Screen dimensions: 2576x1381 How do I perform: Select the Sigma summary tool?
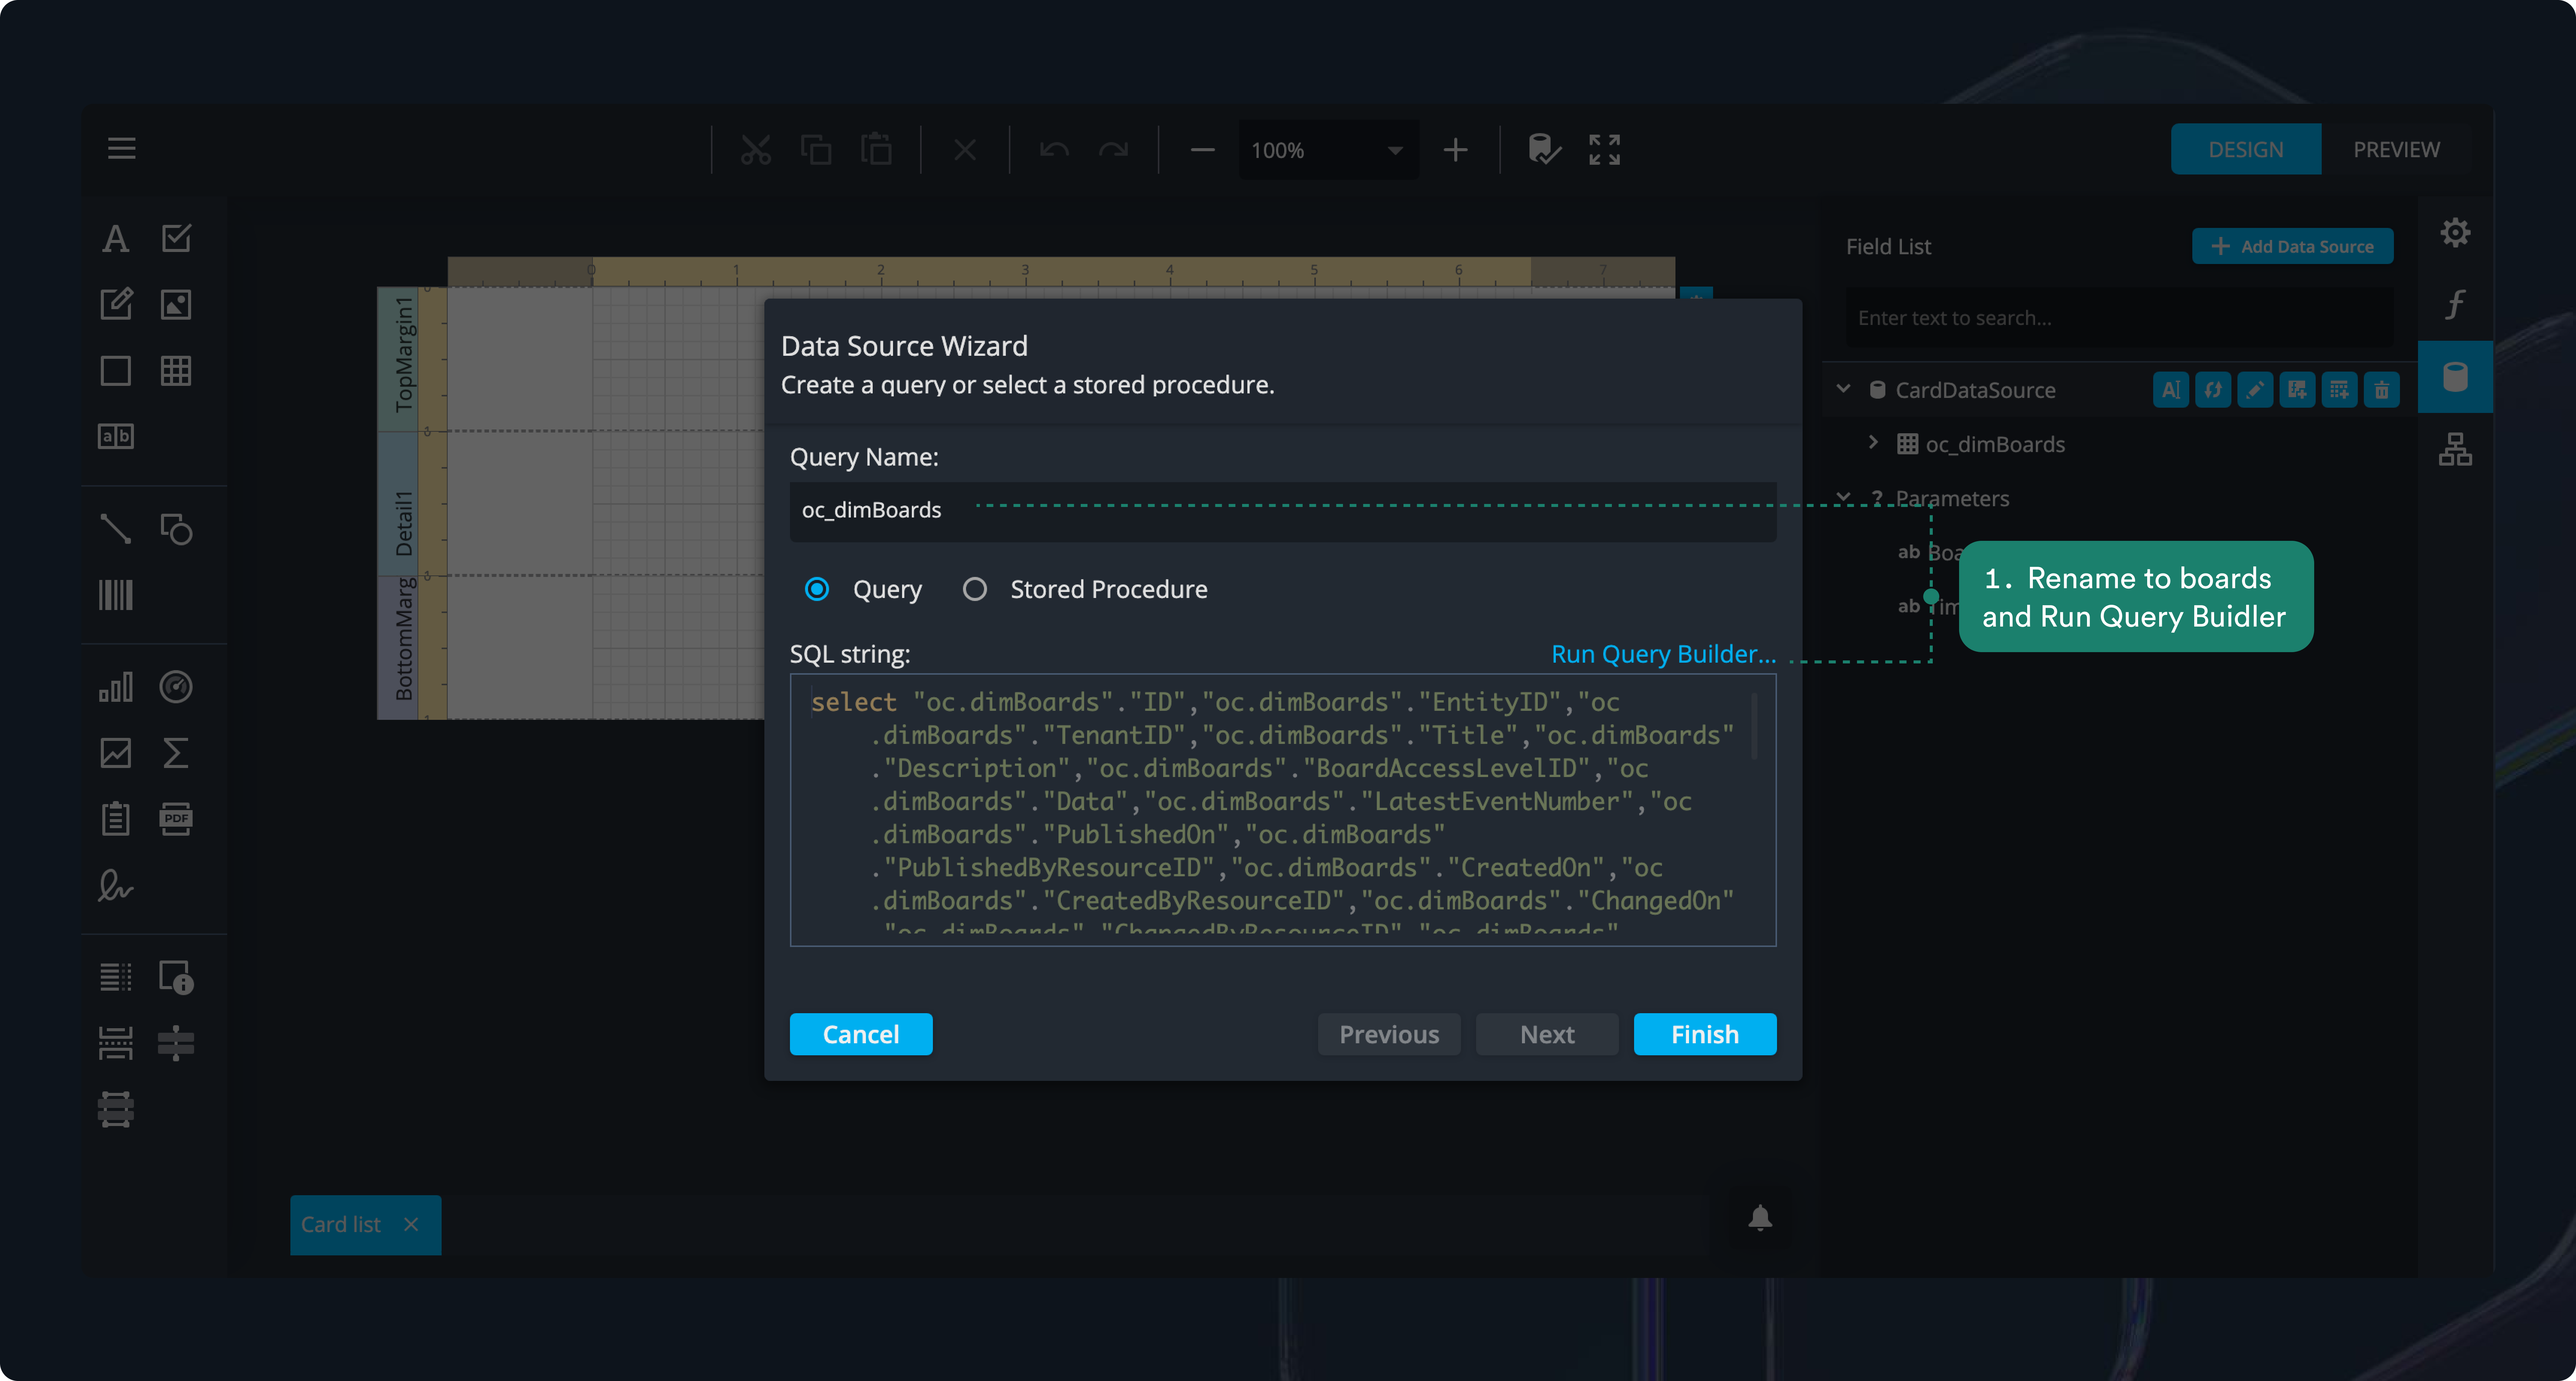[176, 753]
